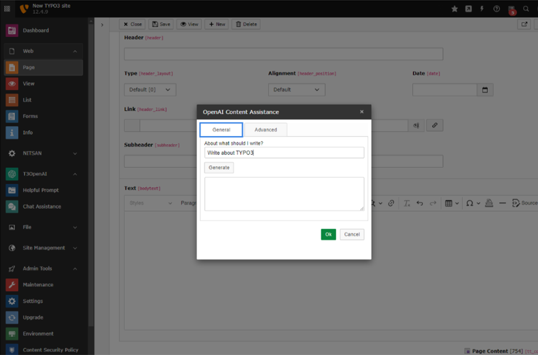The image size is (538, 355).
Task: Open the Alignment dropdown set to Default
Action: pyautogui.click(x=296, y=90)
